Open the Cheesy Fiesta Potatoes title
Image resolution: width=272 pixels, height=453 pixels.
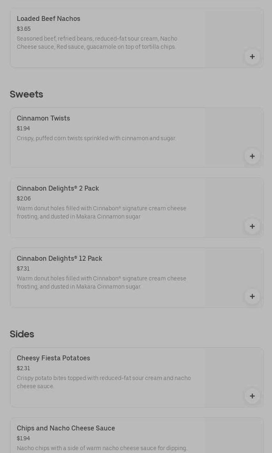(53, 358)
